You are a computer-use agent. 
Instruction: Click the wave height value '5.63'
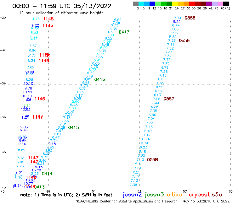pos(34,33)
